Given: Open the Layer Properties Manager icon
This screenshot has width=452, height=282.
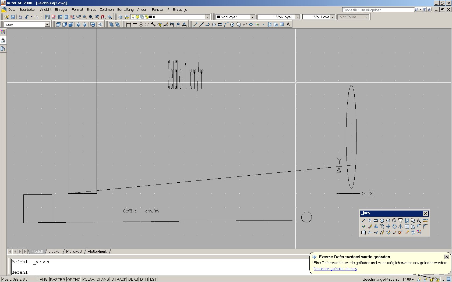Looking at the screenshot, I should [121, 17].
